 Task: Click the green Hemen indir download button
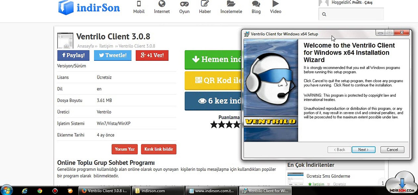point(213,59)
